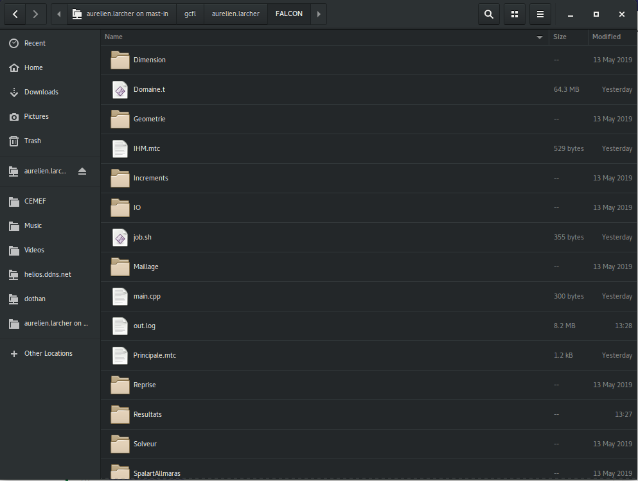Open Recent in the sidebar
Screen dimensions: 638x481
click(50, 43)
